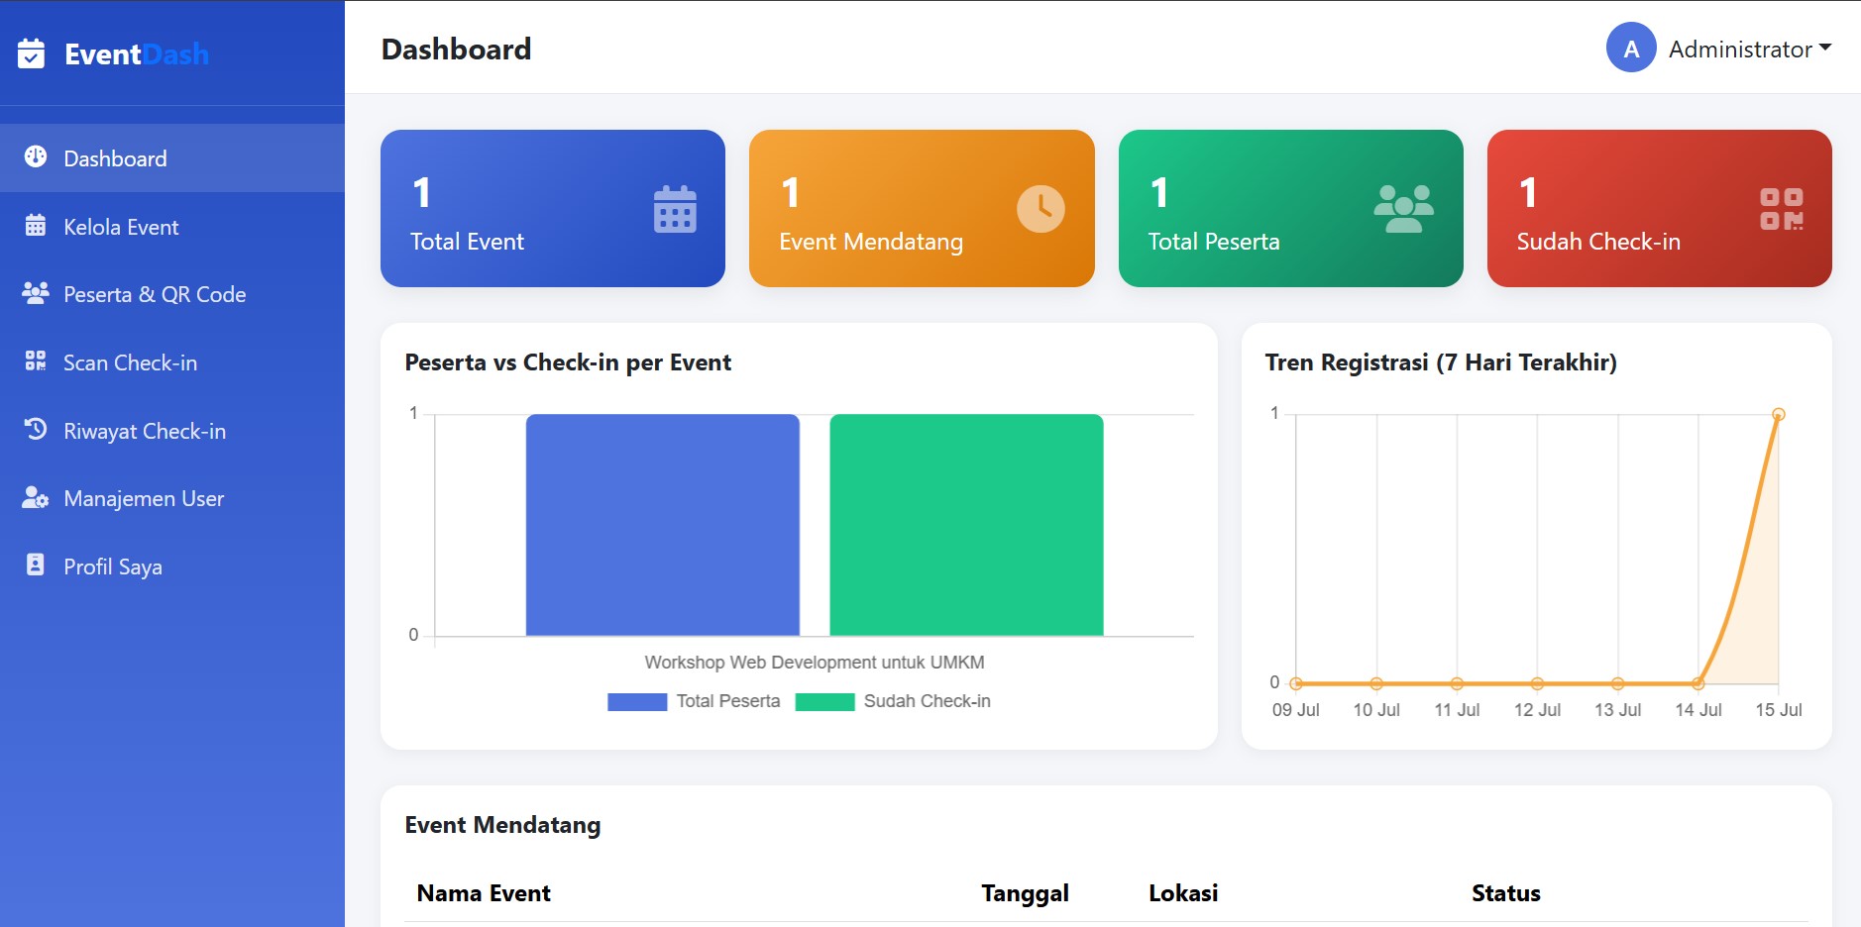Click the Sudah Check-in stat card label

pyautogui.click(x=1598, y=242)
